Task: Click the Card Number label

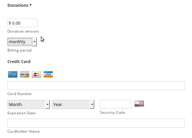Action: coord(20,94)
